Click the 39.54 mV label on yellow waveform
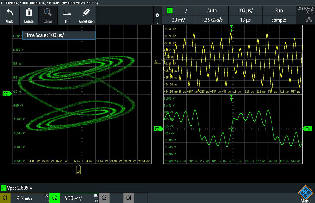The image size is (315, 203). (x=170, y=29)
